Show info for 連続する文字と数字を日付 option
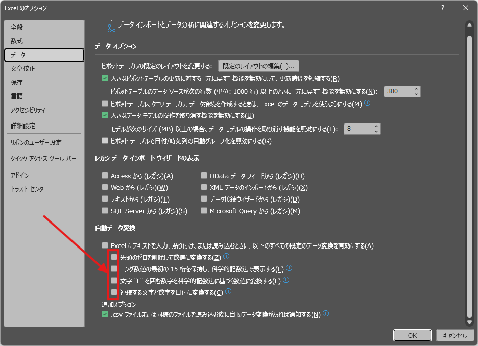478x346 pixels. [228, 292]
